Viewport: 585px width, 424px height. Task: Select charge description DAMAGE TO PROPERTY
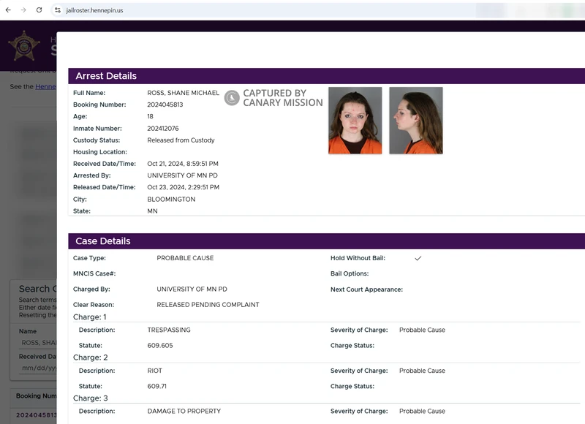(x=184, y=412)
